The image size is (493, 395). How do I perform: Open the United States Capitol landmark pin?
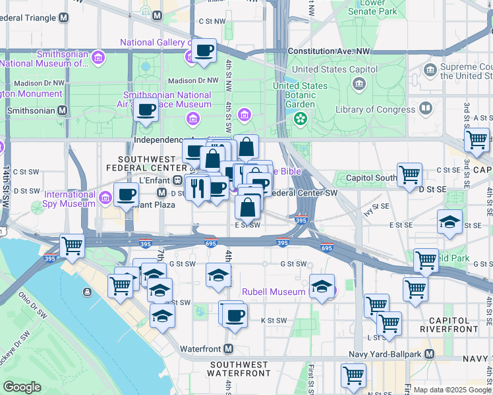point(359,85)
